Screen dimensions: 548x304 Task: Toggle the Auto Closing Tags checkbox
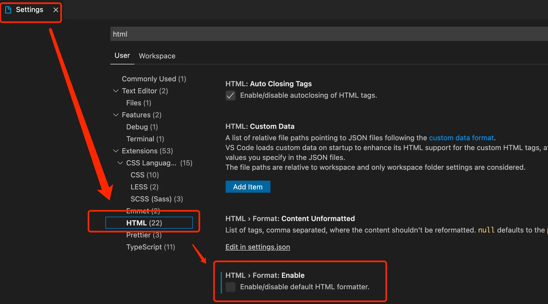[230, 96]
